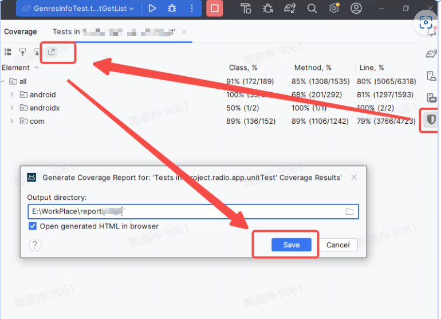This screenshot has width=441, height=319.
Task: Sort by the Class, % column header
Action: click(243, 68)
